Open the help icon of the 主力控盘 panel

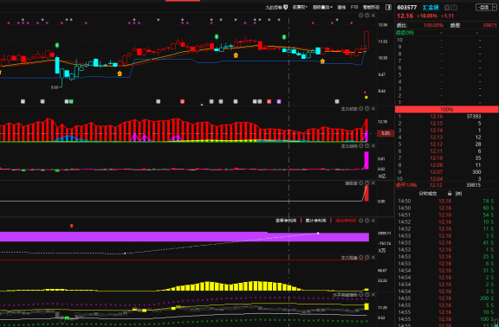point(367,258)
